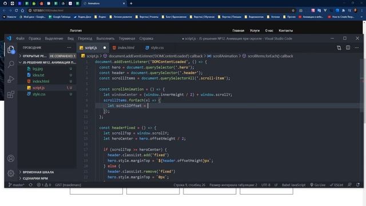Click the synchronize changes icon in status bar
The height and width of the screenshot is (206, 366).
30,185
